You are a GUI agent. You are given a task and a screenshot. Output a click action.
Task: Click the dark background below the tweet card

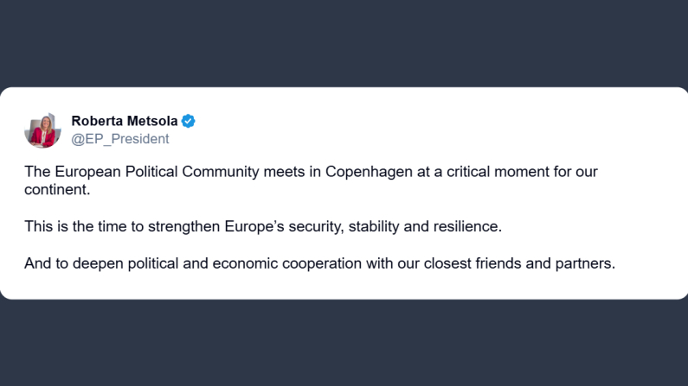(344, 344)
